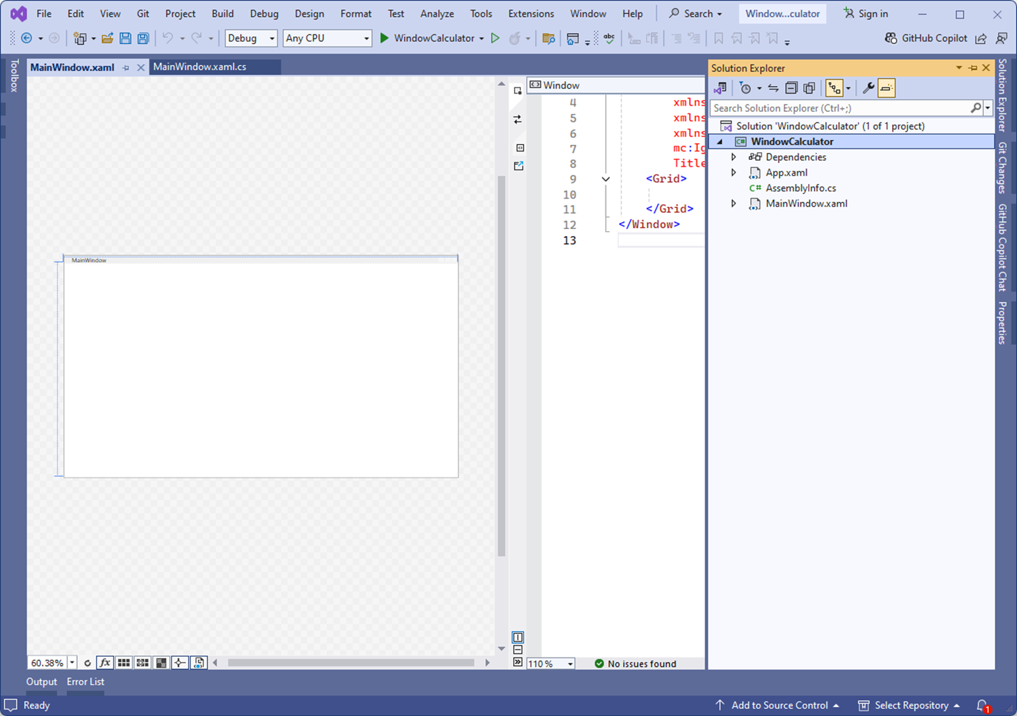Click the Undo arrow icon
This screenshot has width=1017, height=716.
[x=167, y=38]
